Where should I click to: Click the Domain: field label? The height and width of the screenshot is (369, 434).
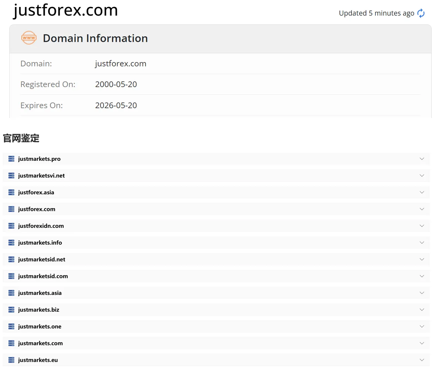pos(36,63)
